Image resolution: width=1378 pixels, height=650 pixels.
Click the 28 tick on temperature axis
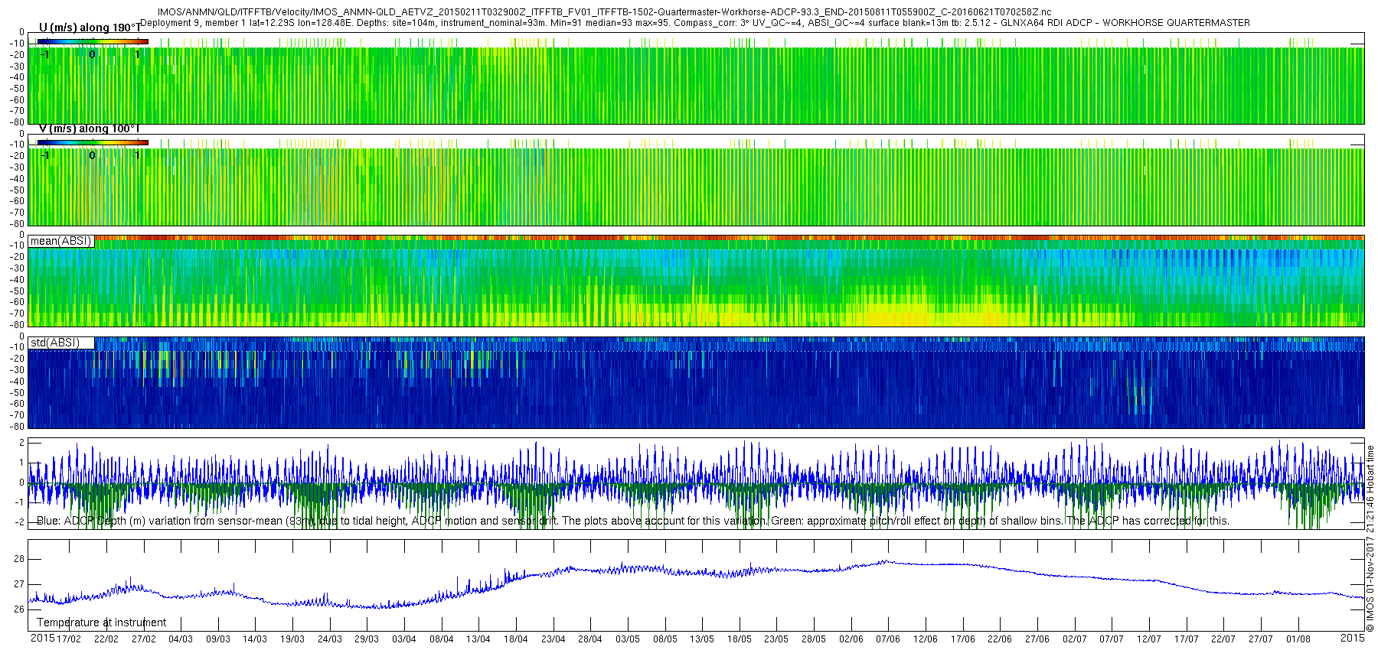click(19, 559)
